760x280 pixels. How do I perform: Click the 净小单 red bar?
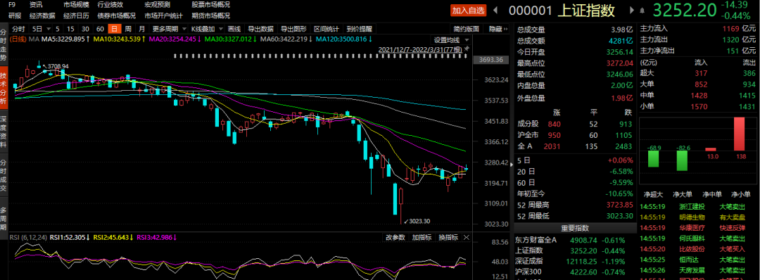point(739,134)
